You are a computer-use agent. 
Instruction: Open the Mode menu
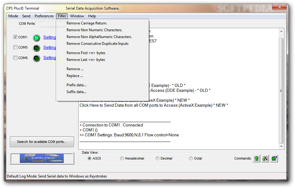coord(13,16)
